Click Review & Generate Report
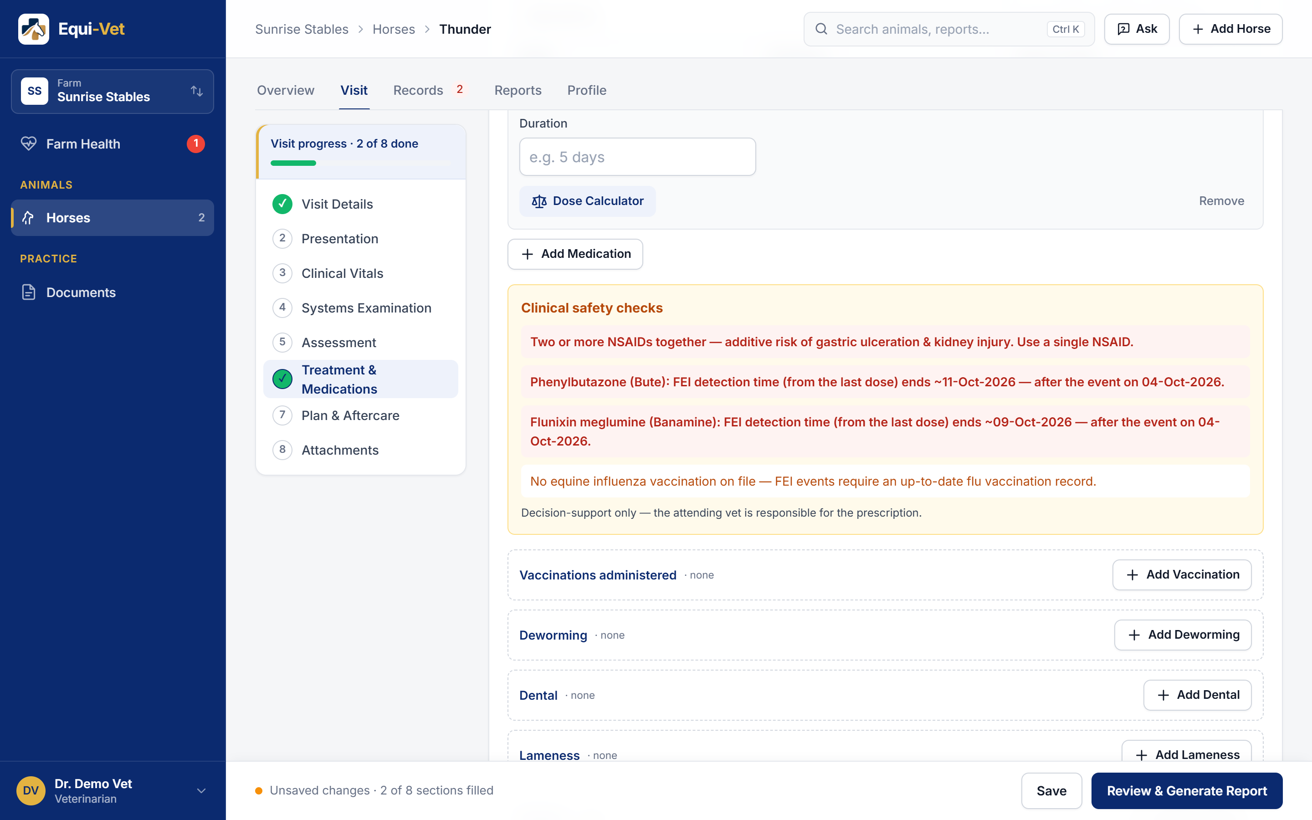Viewport: 1312px width, 820px height. (1186, 791)
